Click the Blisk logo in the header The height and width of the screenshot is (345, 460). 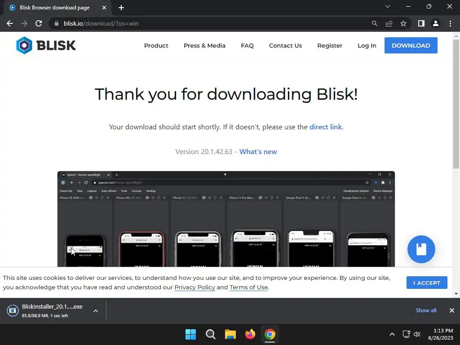(46, 45)
